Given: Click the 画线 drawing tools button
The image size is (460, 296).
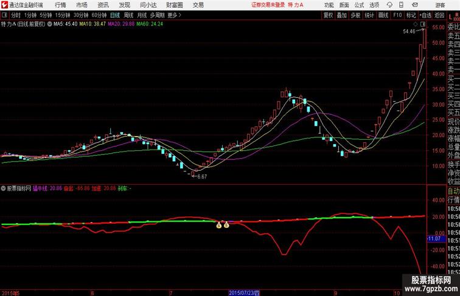Looking at the screenshot, I should (383, 15).
